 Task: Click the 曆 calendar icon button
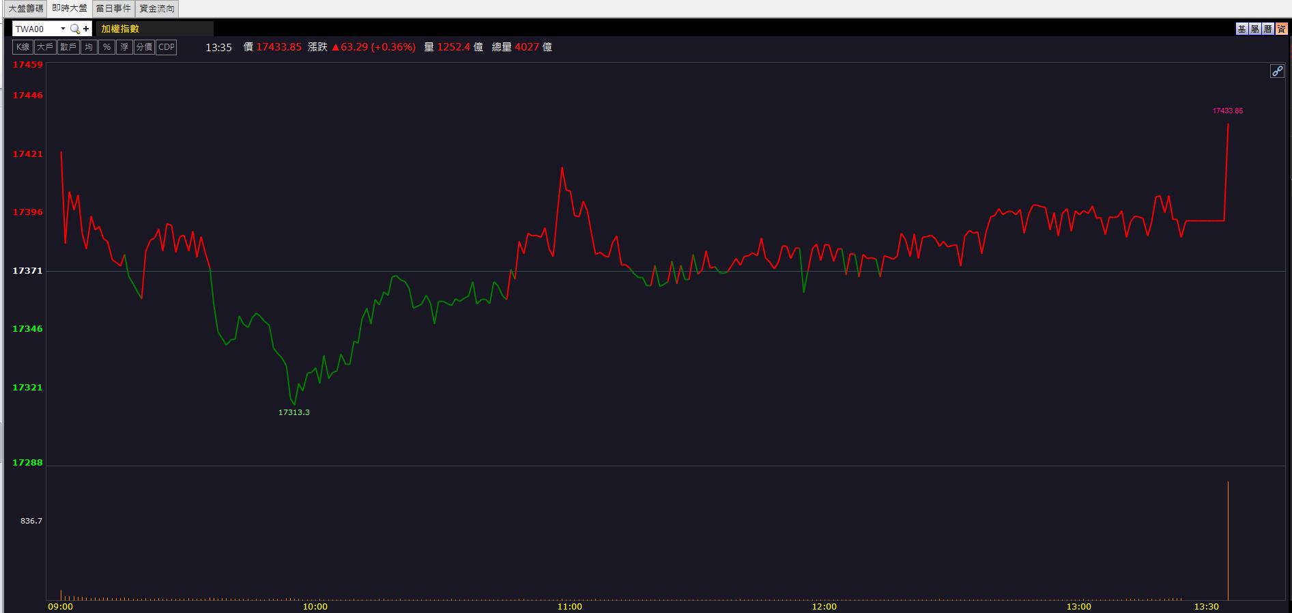[x=1267, y=29]
